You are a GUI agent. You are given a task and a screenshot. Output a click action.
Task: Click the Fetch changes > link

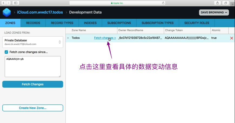[x=105, y=38]
